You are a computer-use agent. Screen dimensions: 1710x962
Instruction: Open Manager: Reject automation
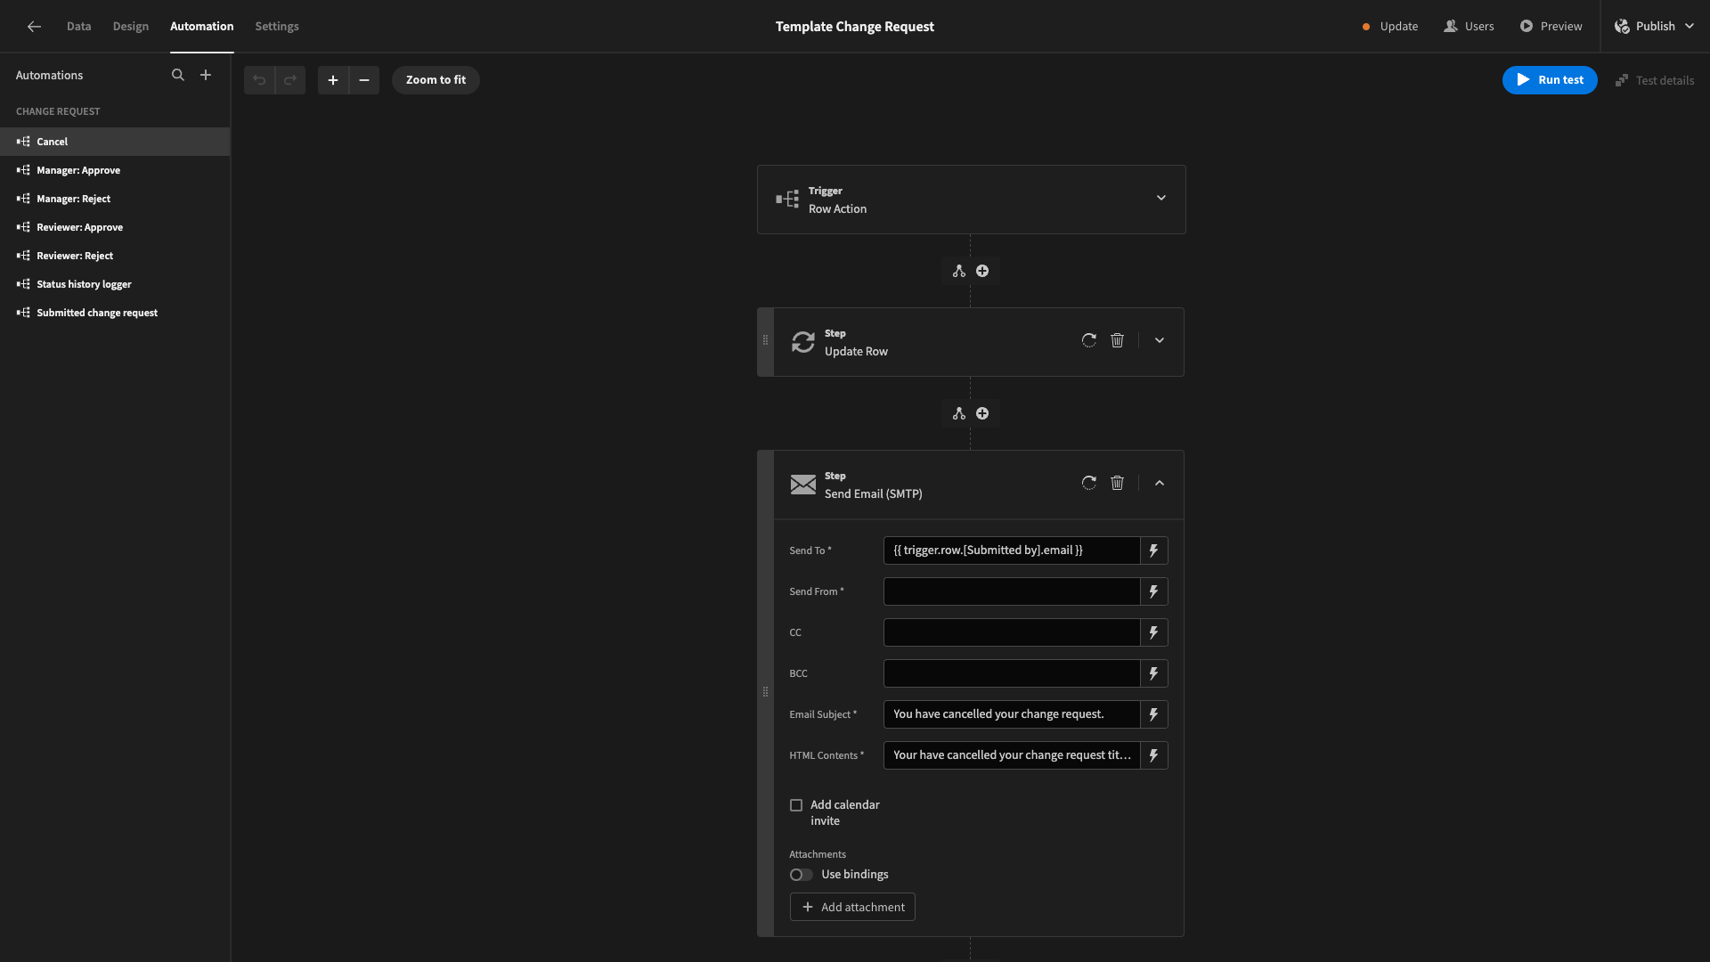pos(115,199)
